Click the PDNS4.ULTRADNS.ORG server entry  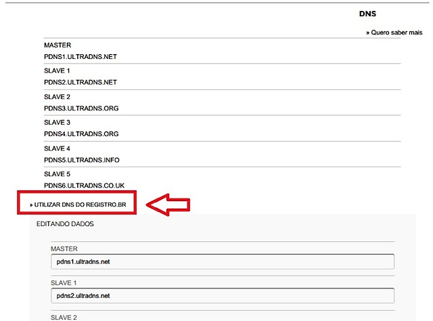click(x=81, y=133)
